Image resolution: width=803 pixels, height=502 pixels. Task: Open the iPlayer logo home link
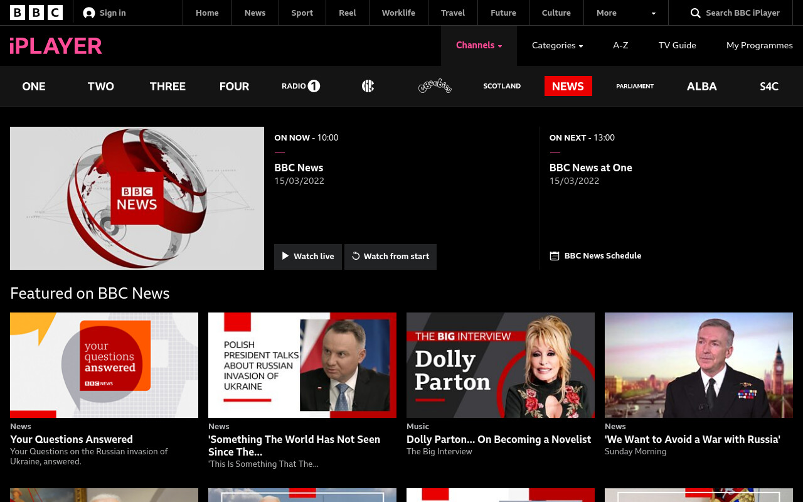click(56, 46)
